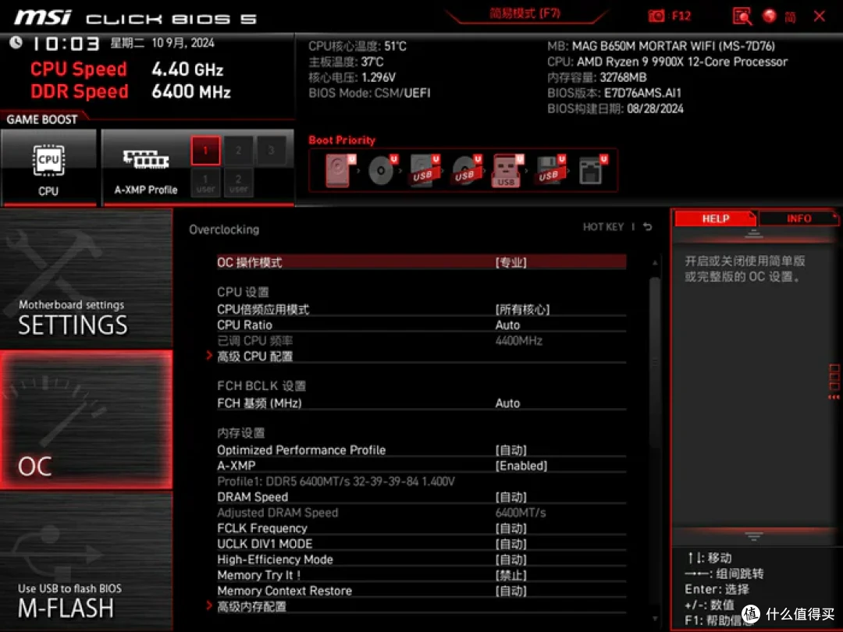This screenshot has height=632, width=843.
Task: Click scroll down arrow of settings list
Action: point(655,619)
